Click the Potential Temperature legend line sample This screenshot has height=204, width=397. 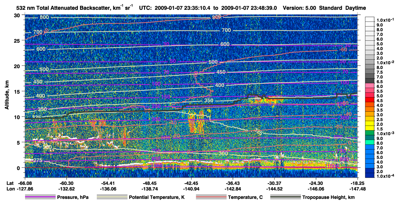pyautogui.click(x=112, y=197)
